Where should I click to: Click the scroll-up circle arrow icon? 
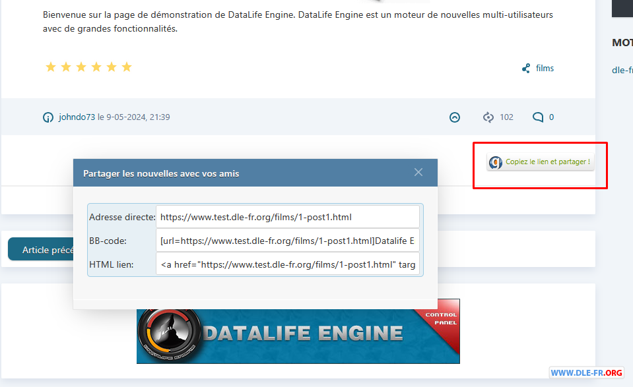(x=455, y=117)
